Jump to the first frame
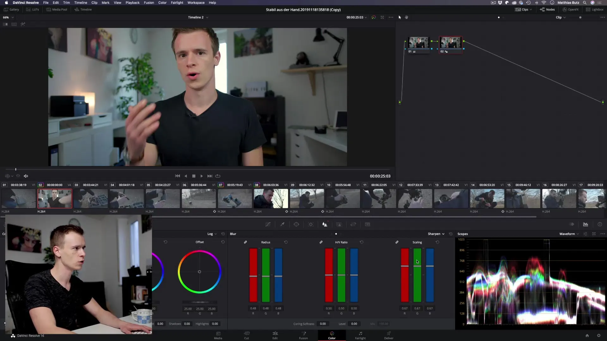This screenshot has height=341, width=607. point(178,176)
